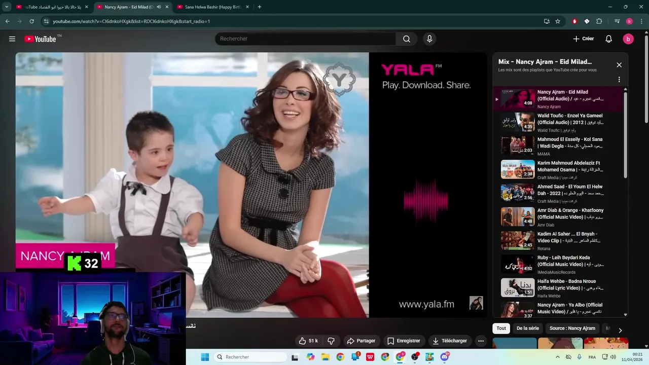Switch to the first YouTube Arabic tab
This screenshot has height=365, width=649.
tap(52, 7)
